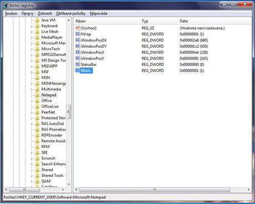Click the OfficeLive folder icon
255x204 pixels.
click(x=37, y=106)
